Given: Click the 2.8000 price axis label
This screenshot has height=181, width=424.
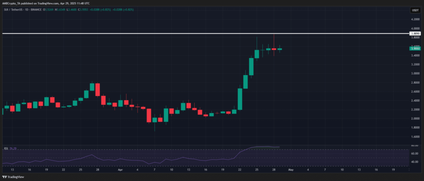Looking at the screenshot, I should [x=415, y=82].
